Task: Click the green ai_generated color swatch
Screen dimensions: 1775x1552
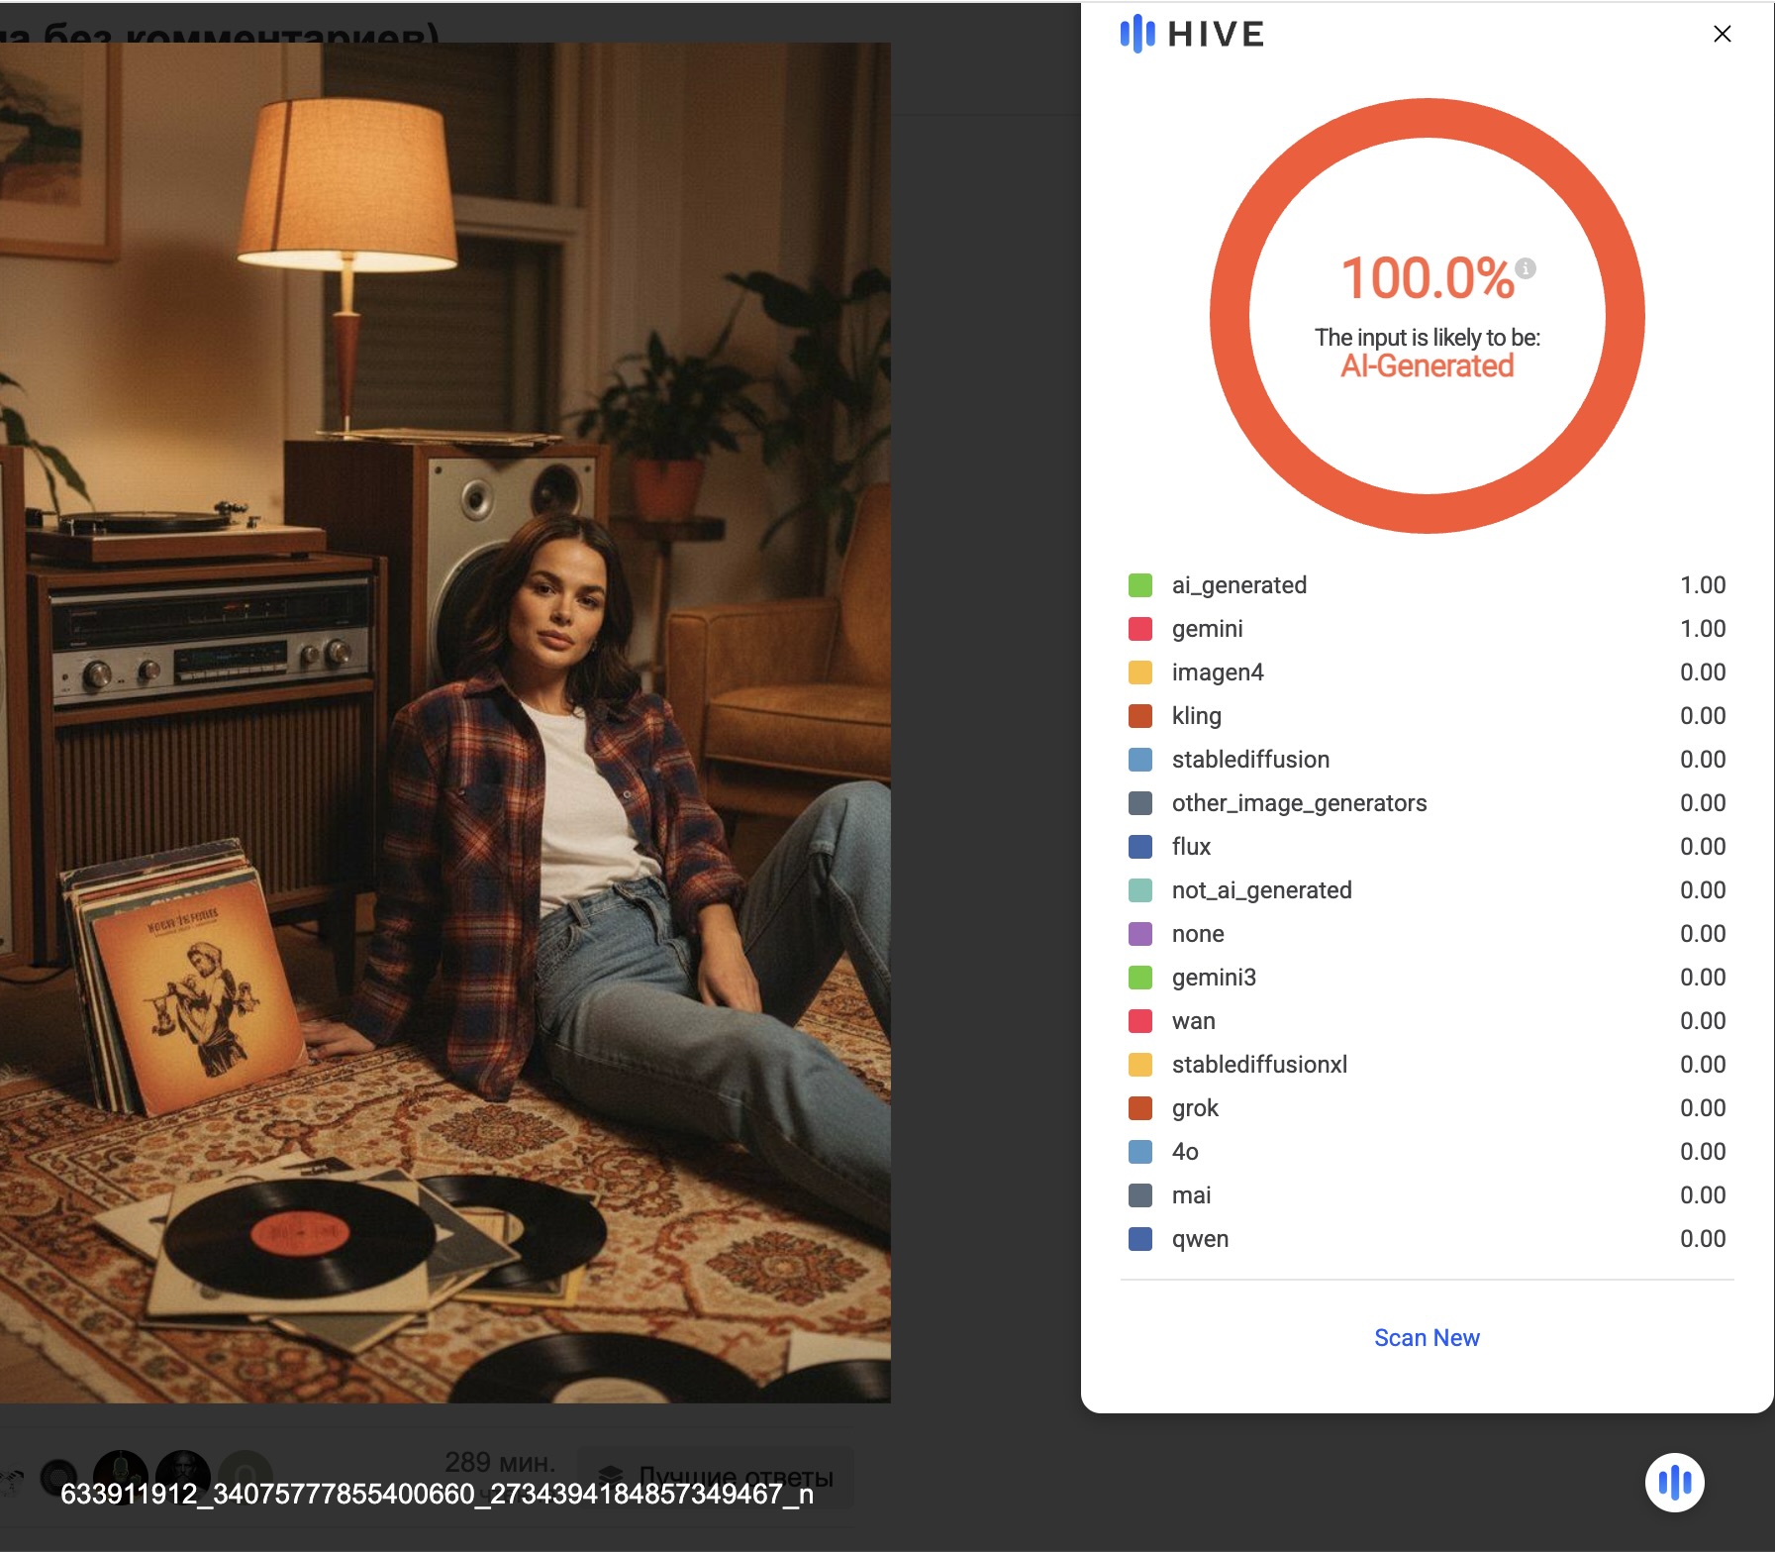Action: [x=1140, y=585]
